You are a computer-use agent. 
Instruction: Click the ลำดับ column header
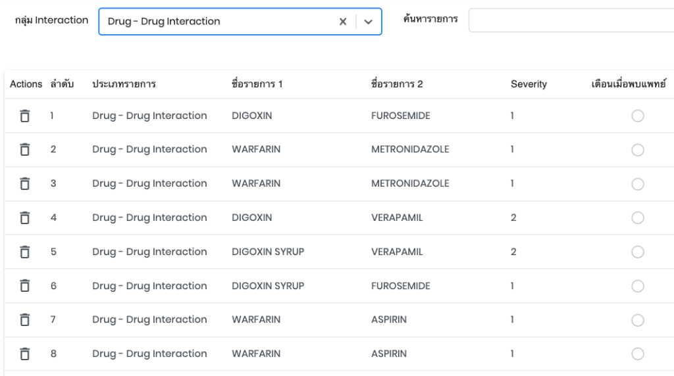click(x=62, y=84)
